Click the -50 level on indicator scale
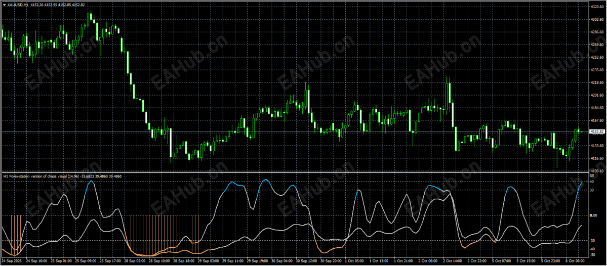Image resolution: width=607 pixels, height=266 pixels. click(x=593, y=255)
